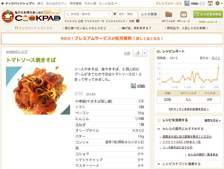224x169 pixels.
Task: Open プレミアムサービス link
Action: click(169, 3)
